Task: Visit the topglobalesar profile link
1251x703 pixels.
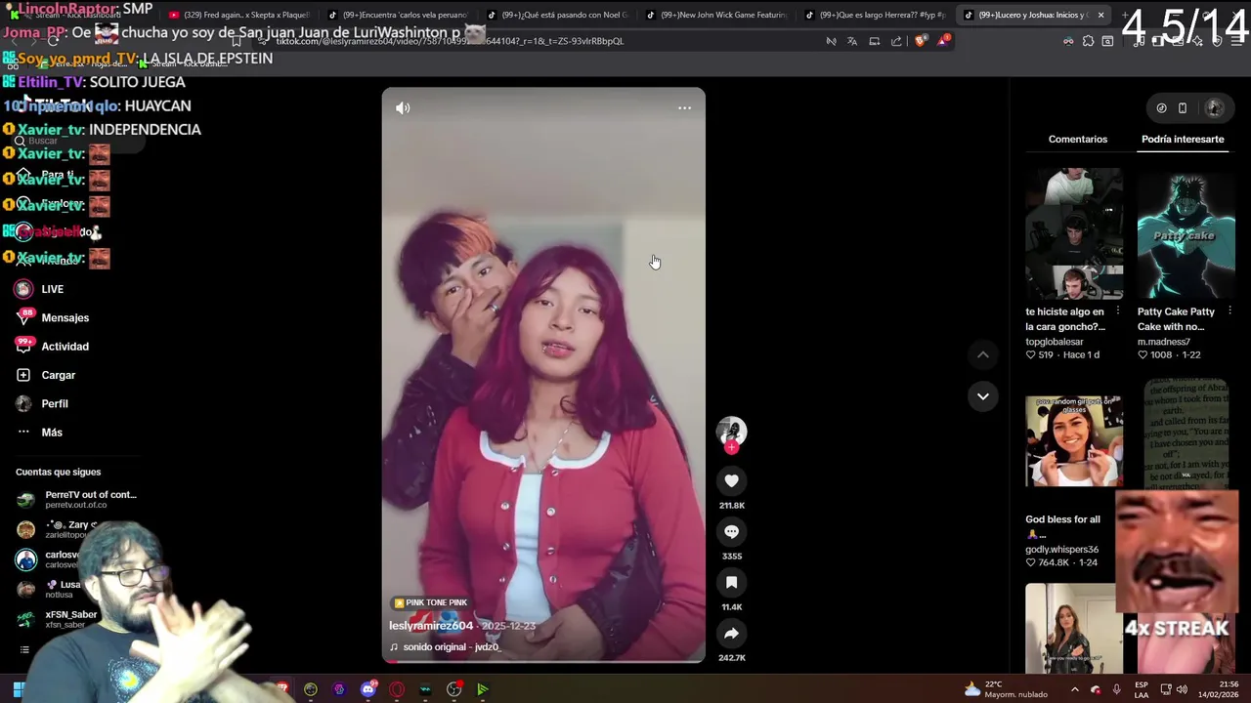Action: click(1055, 342)
